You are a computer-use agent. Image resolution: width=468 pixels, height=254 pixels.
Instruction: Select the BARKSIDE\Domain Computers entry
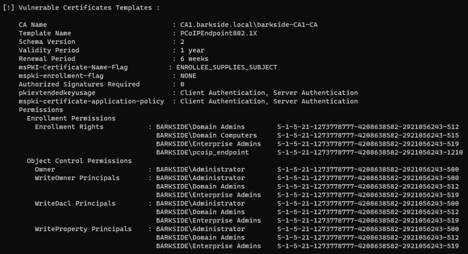206,135
